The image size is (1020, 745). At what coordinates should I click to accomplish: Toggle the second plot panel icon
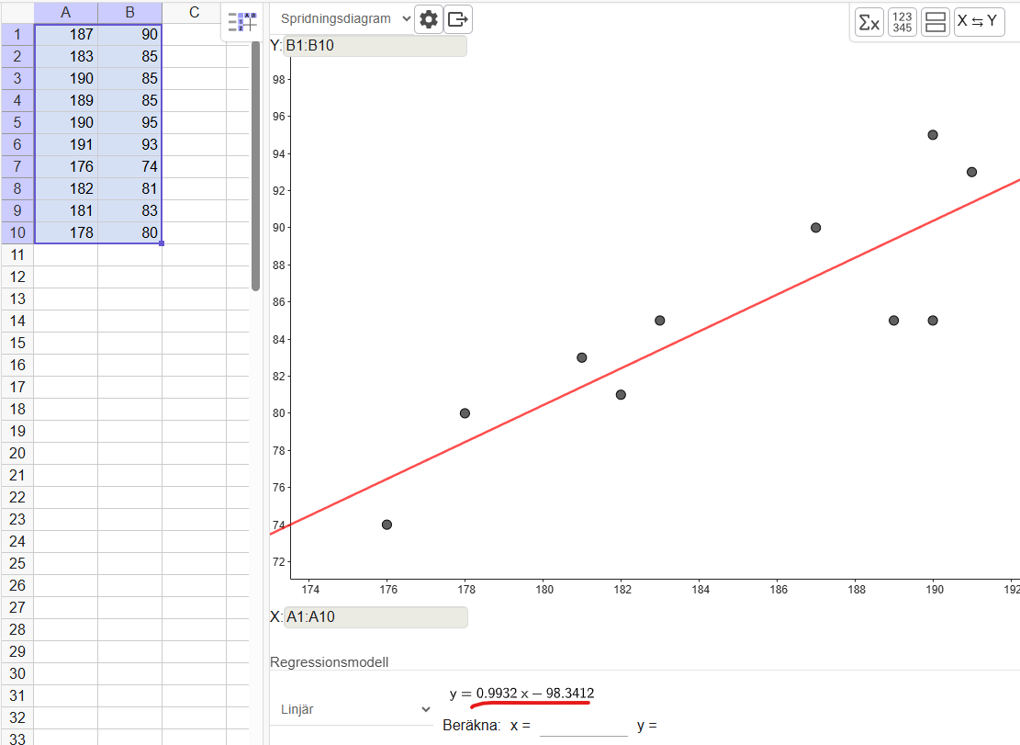coord(935,22)
